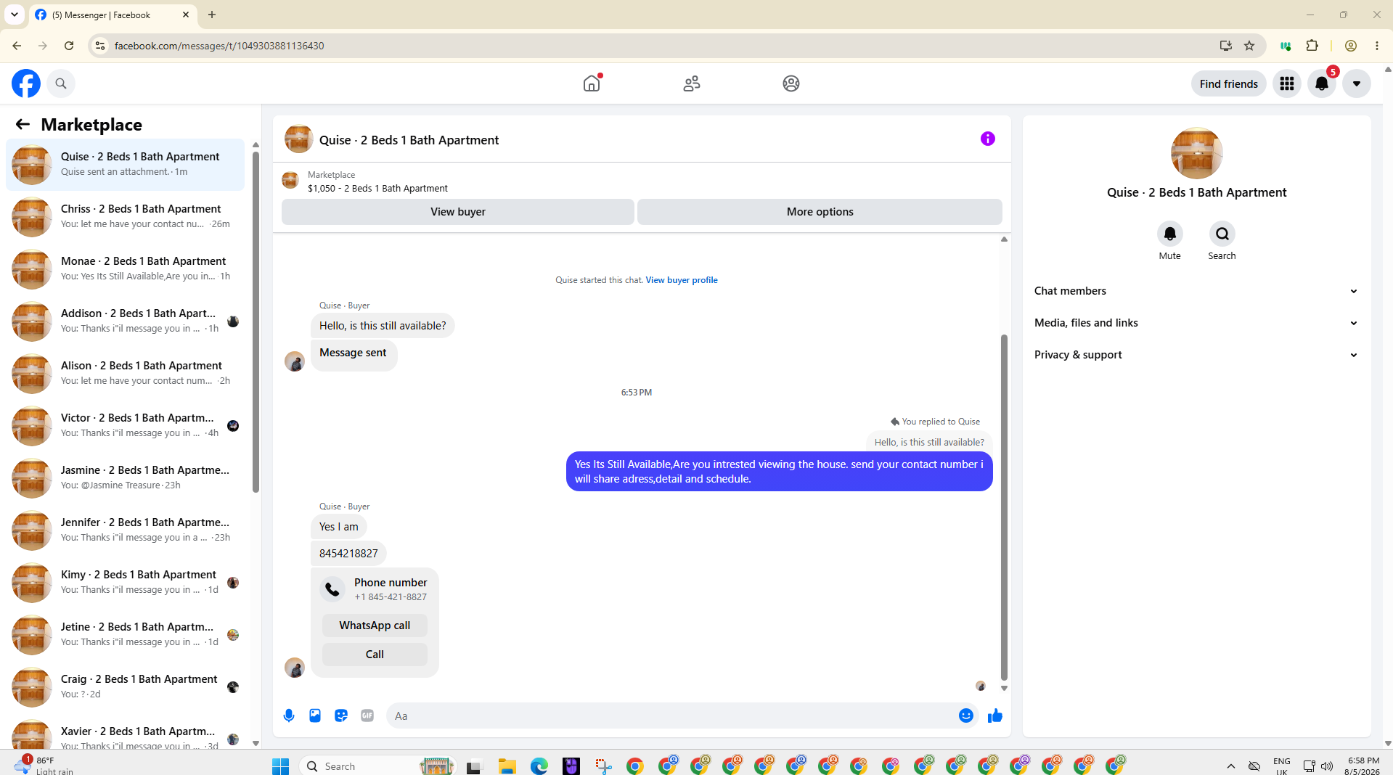Open the clock showing 6:58 PM
This screenshot has height=775, width=1393.
click(1363, 766)
